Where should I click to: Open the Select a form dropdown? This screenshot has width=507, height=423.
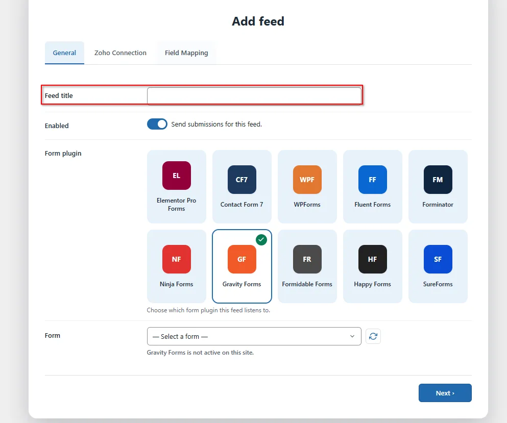coord(254,336)
